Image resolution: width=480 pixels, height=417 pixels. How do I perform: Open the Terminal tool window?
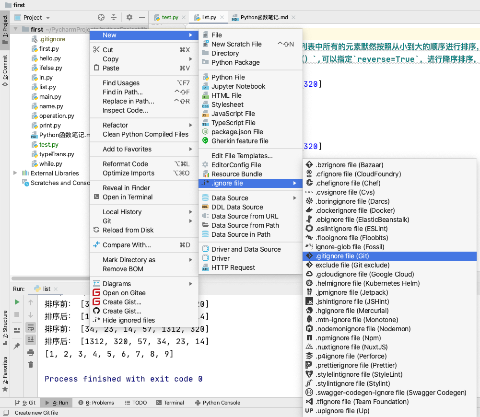(170, 403)
